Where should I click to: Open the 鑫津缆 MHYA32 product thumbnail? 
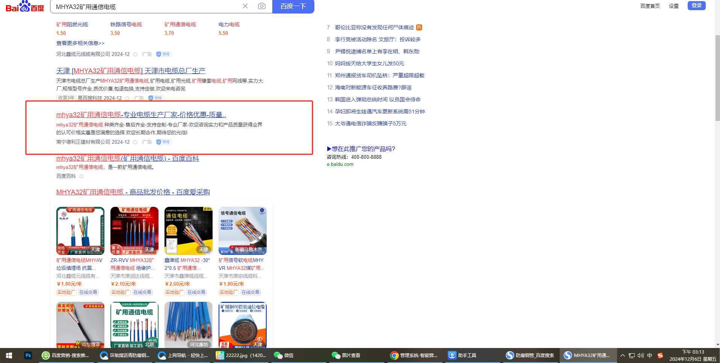click(x=189, y=231)
